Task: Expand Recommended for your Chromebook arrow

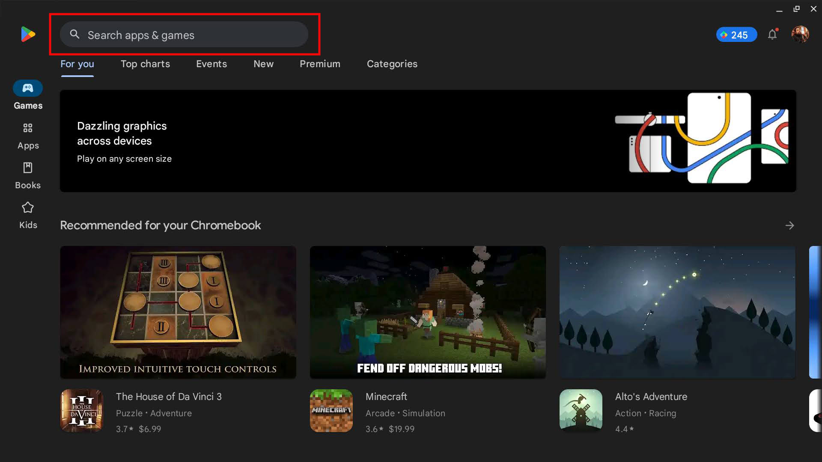Action: [x=789, y=225]
